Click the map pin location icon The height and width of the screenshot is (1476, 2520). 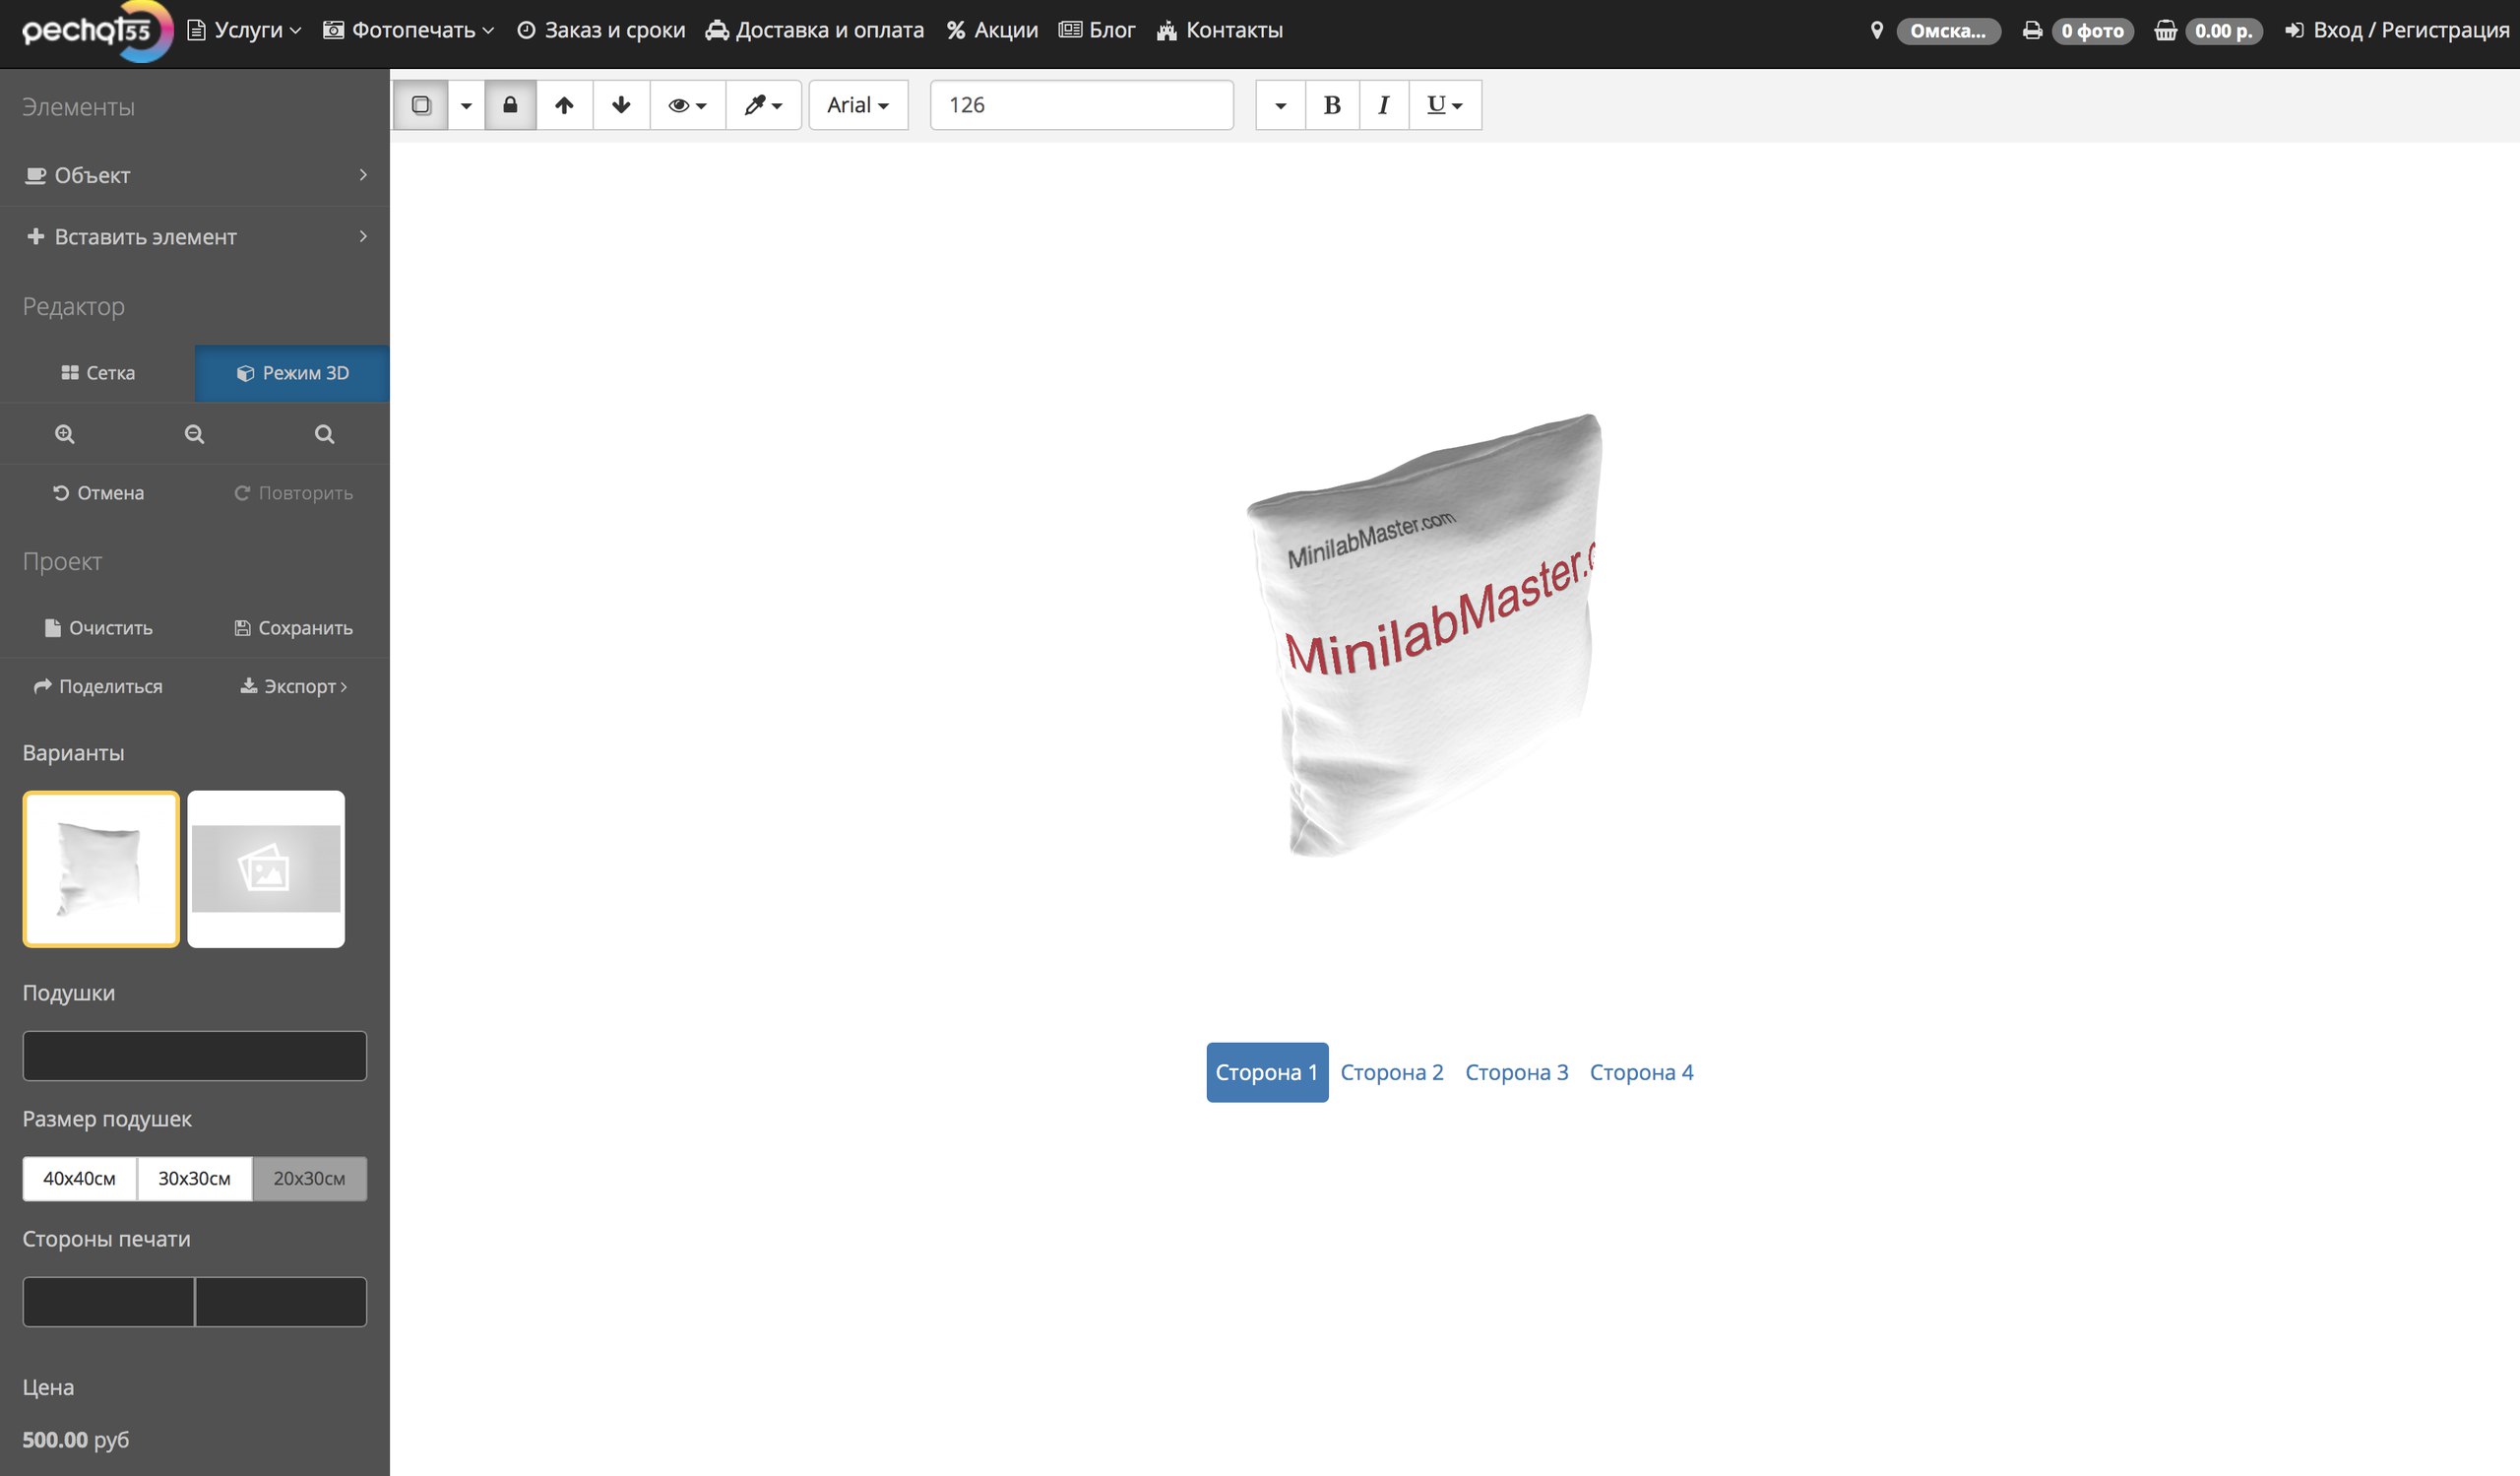pyautogui.click(x=1877, y=31)
